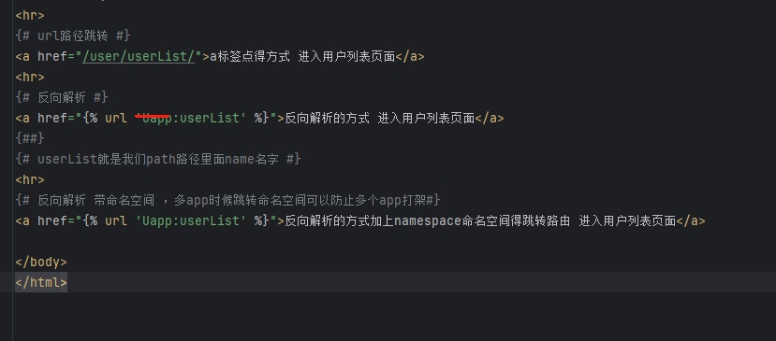Click the underlined /user/userList/ path
Image resolution: width=776 pixels, height=341 pixels.
(139, 56)
